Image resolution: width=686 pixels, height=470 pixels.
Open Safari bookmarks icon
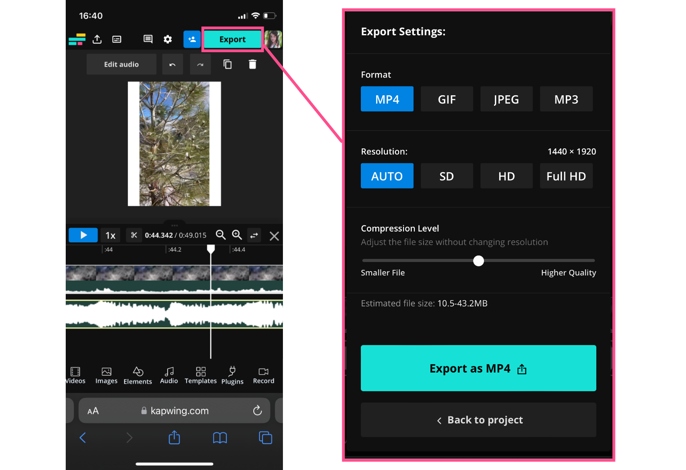[x=220, y=437]
